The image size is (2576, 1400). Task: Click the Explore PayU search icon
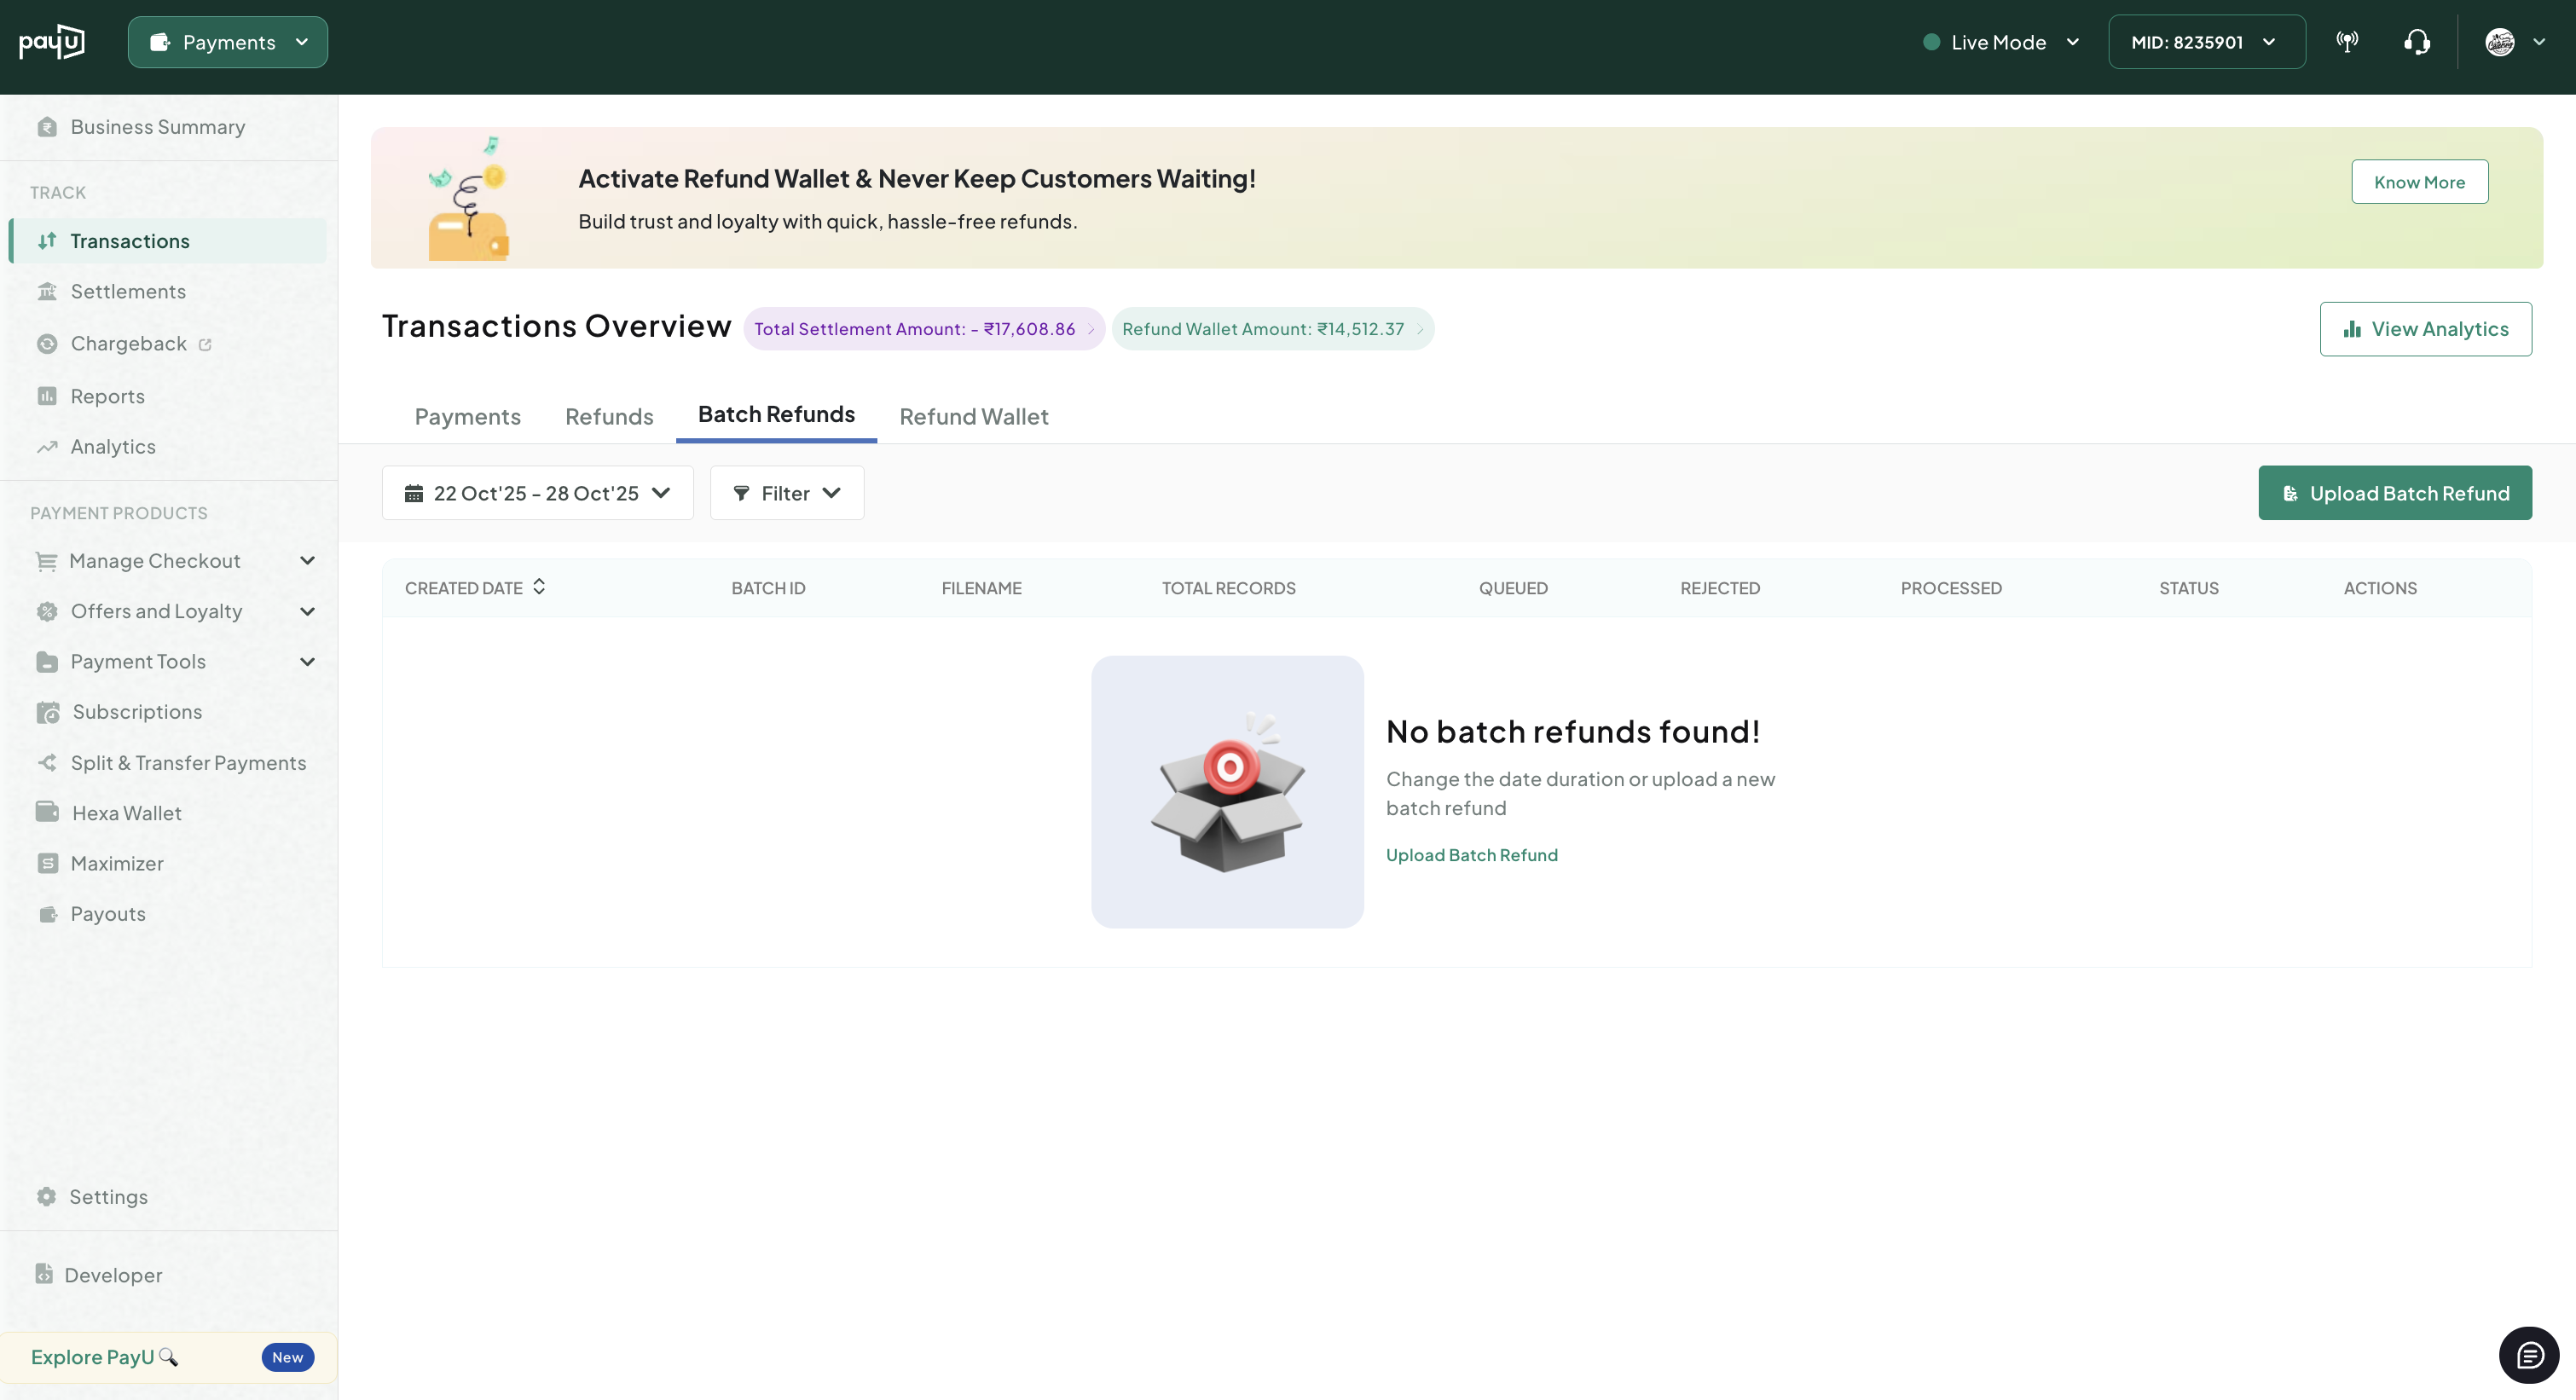click(169, 1357)
